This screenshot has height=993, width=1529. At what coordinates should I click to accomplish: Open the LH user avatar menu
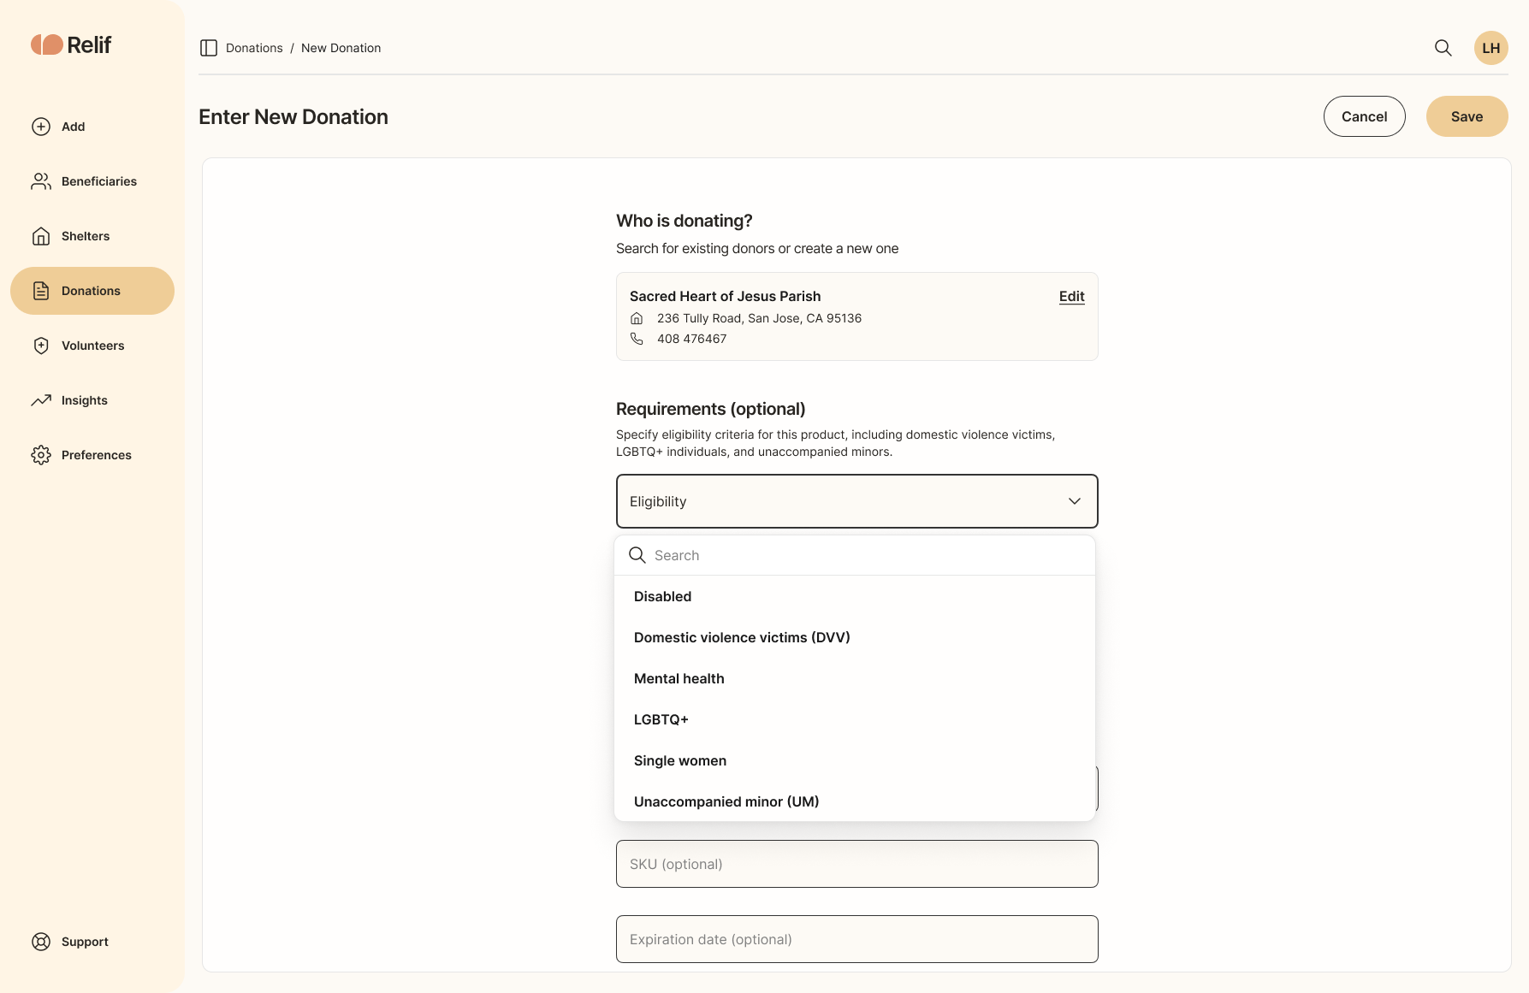coord(1490,48)
